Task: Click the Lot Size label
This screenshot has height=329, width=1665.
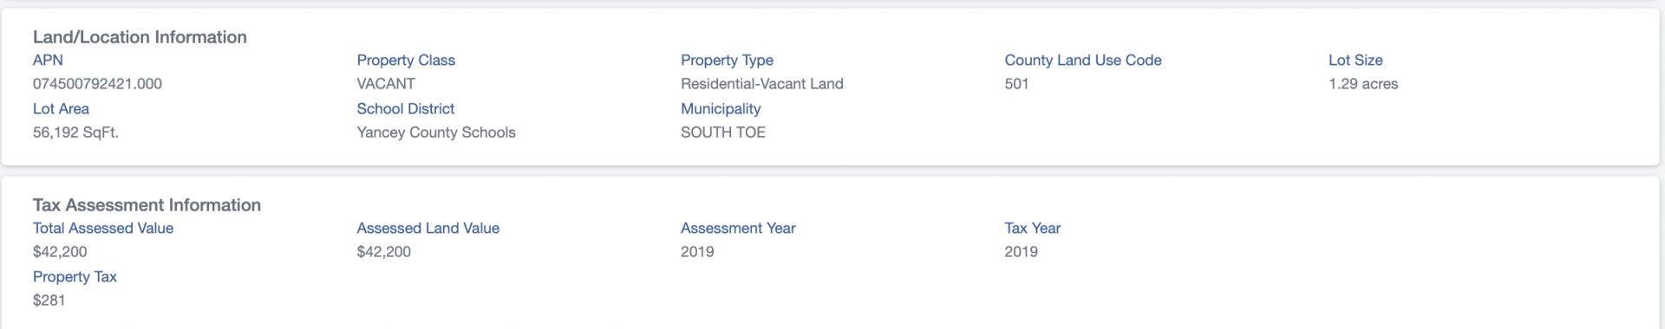Action: (1355, 60)
